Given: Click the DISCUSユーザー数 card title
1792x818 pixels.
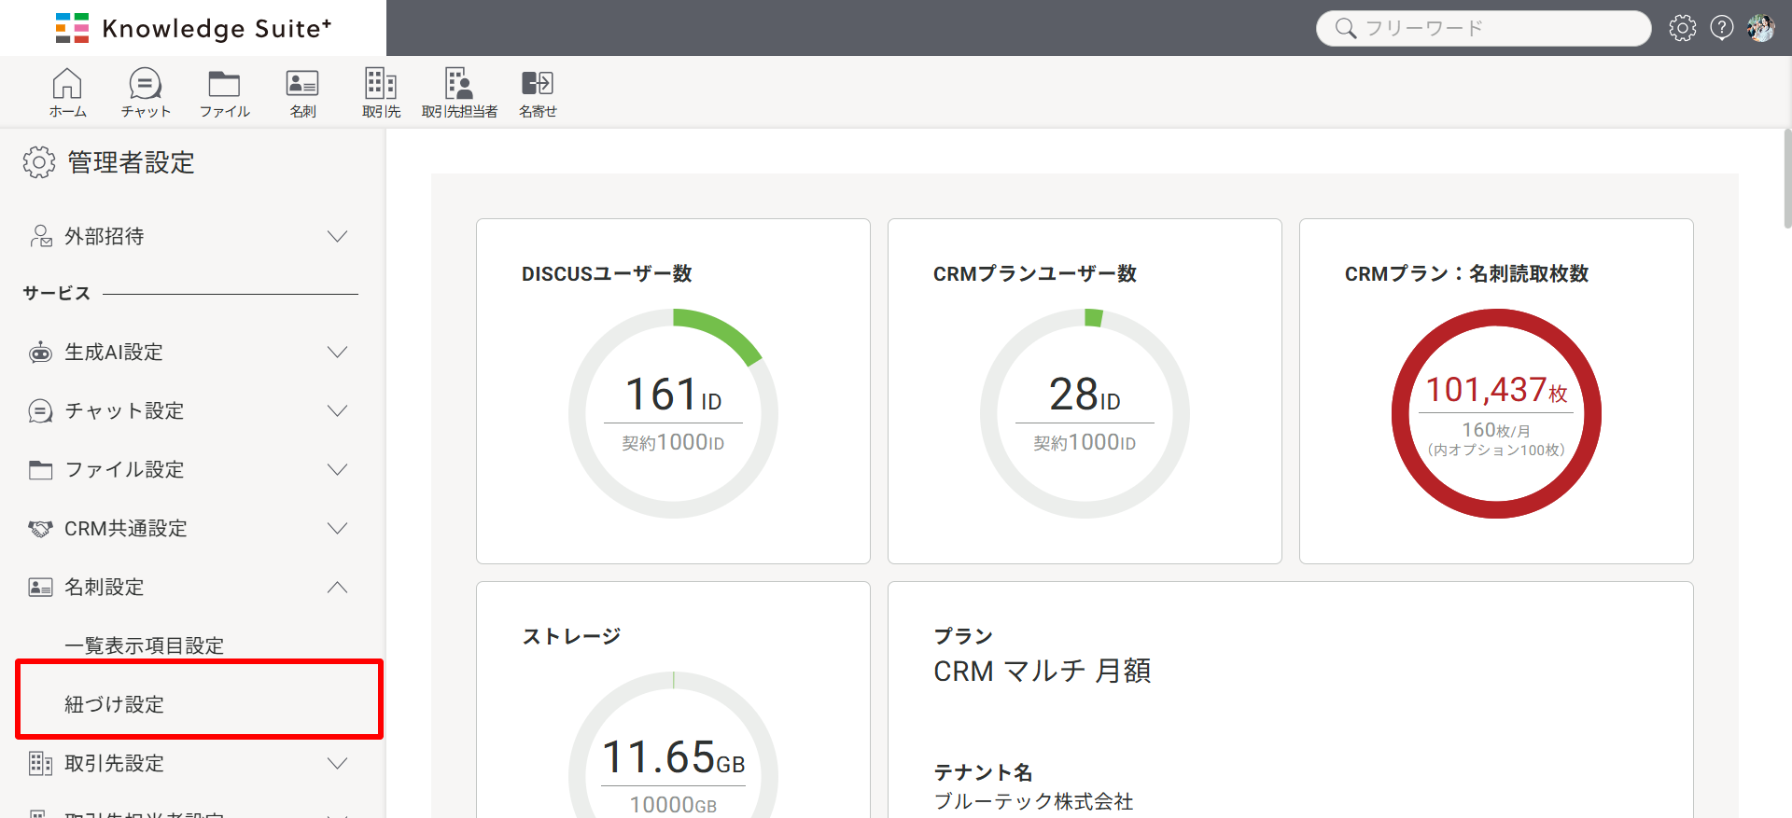Looking at the screenshot, I should point(607,273).
